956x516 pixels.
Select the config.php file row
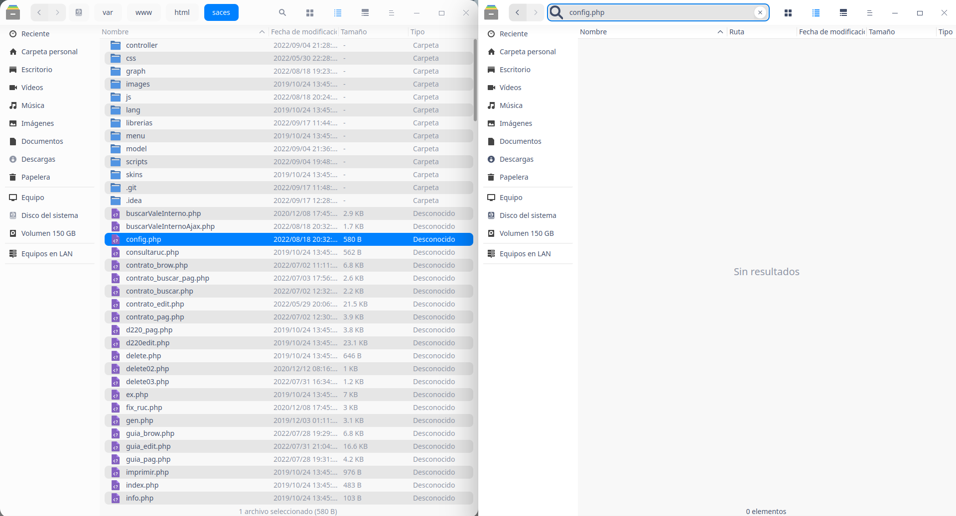point(289,239)
